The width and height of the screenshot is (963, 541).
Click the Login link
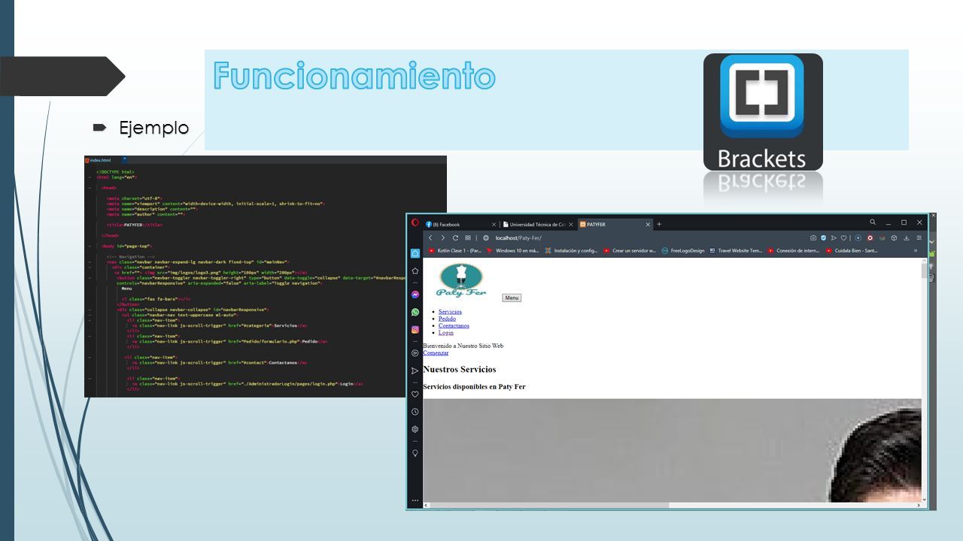pyautogui.click(x=446, y=332)
